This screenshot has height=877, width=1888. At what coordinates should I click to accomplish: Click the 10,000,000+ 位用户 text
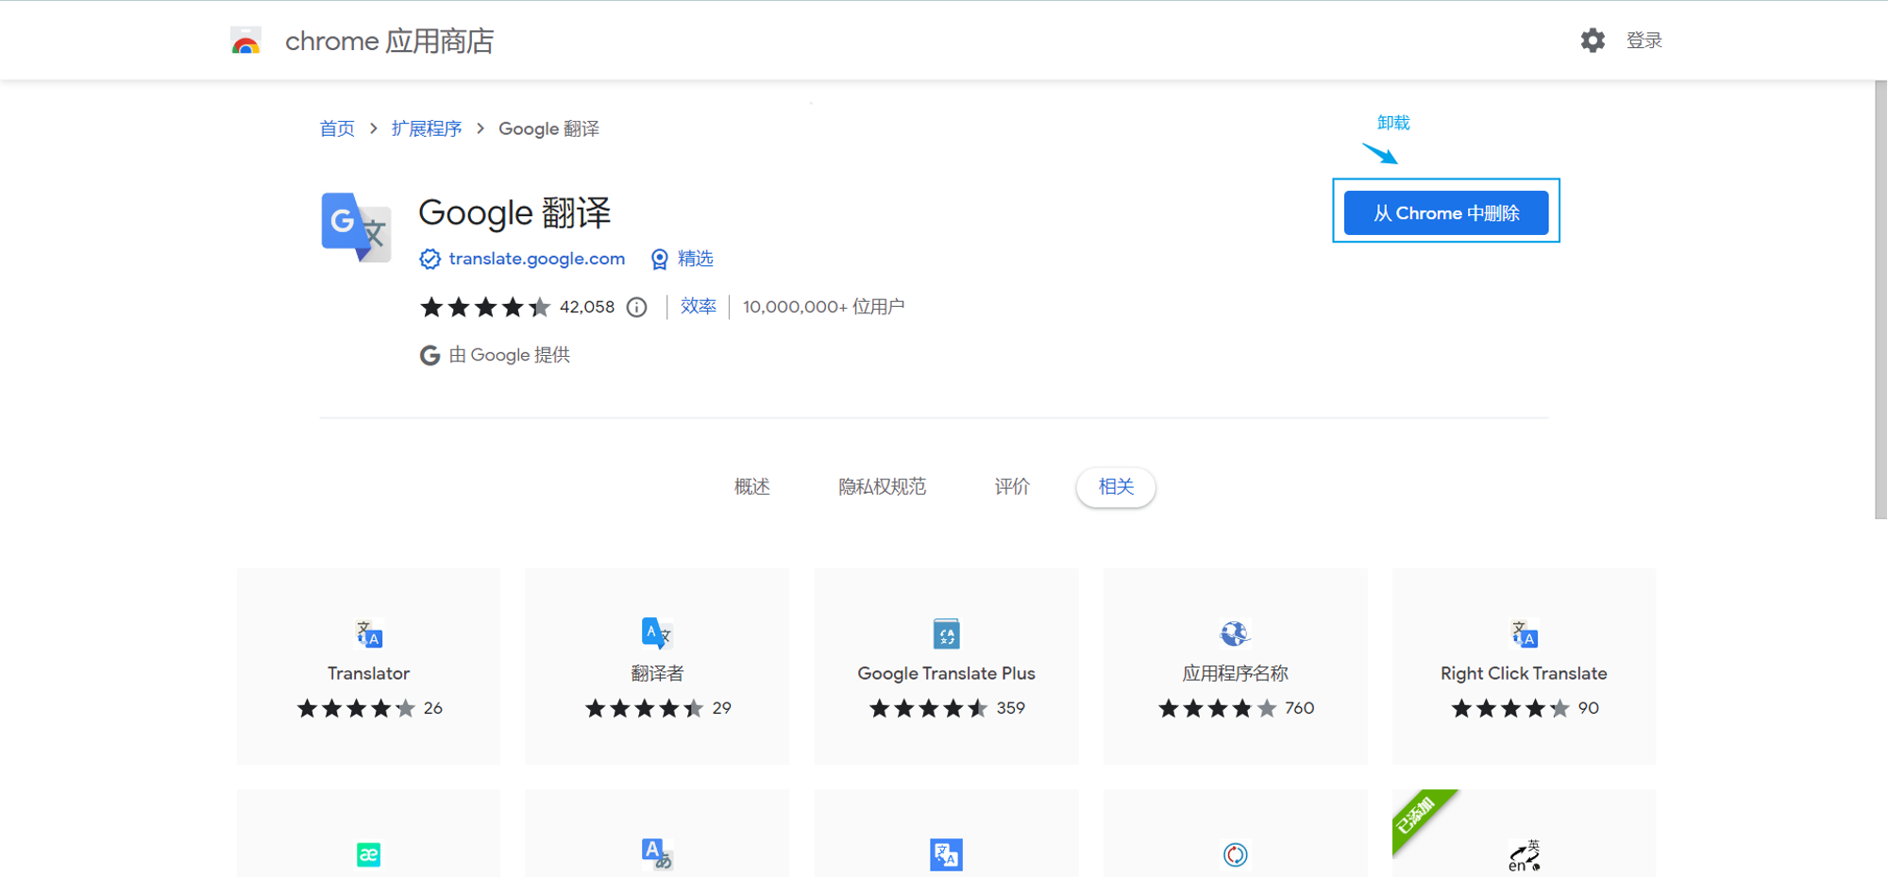(x=823, y=307)
